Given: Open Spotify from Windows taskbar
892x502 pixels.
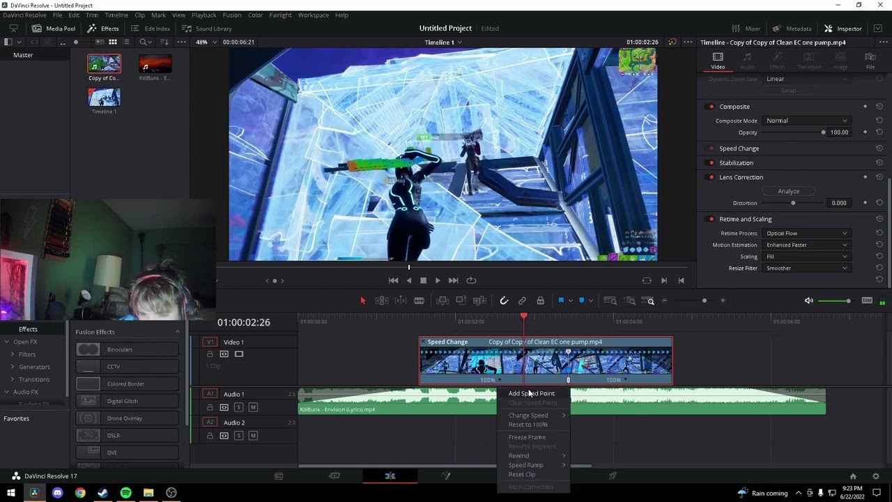Looking at the screenshot, I should point(125,493).
